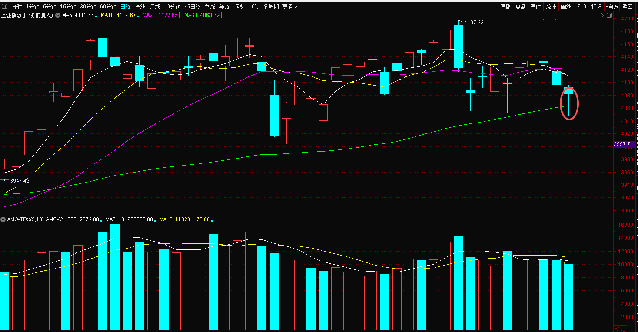Click the diamond icon near the price axis
This screenshot has height=332, width=638.
(x=601, y=16)
